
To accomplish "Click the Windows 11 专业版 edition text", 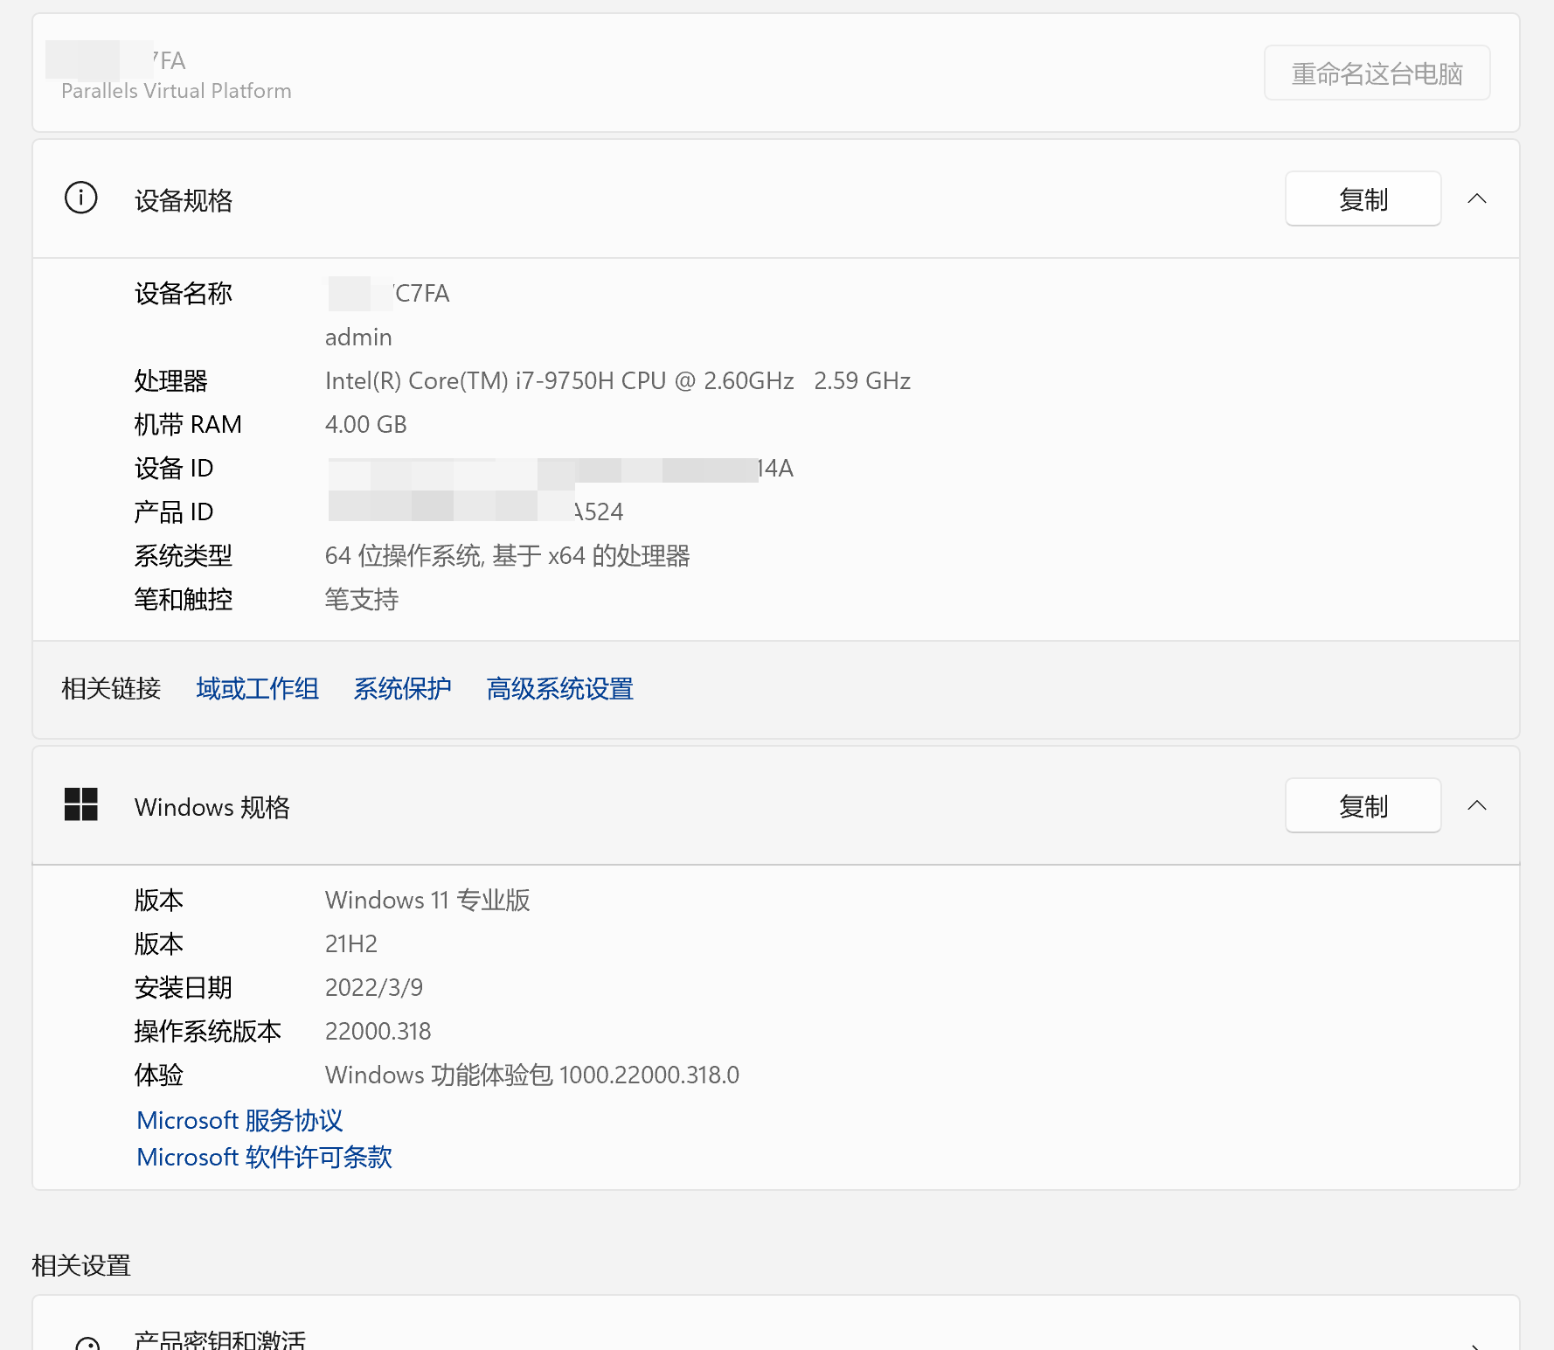I will click(x=427, y=900).
